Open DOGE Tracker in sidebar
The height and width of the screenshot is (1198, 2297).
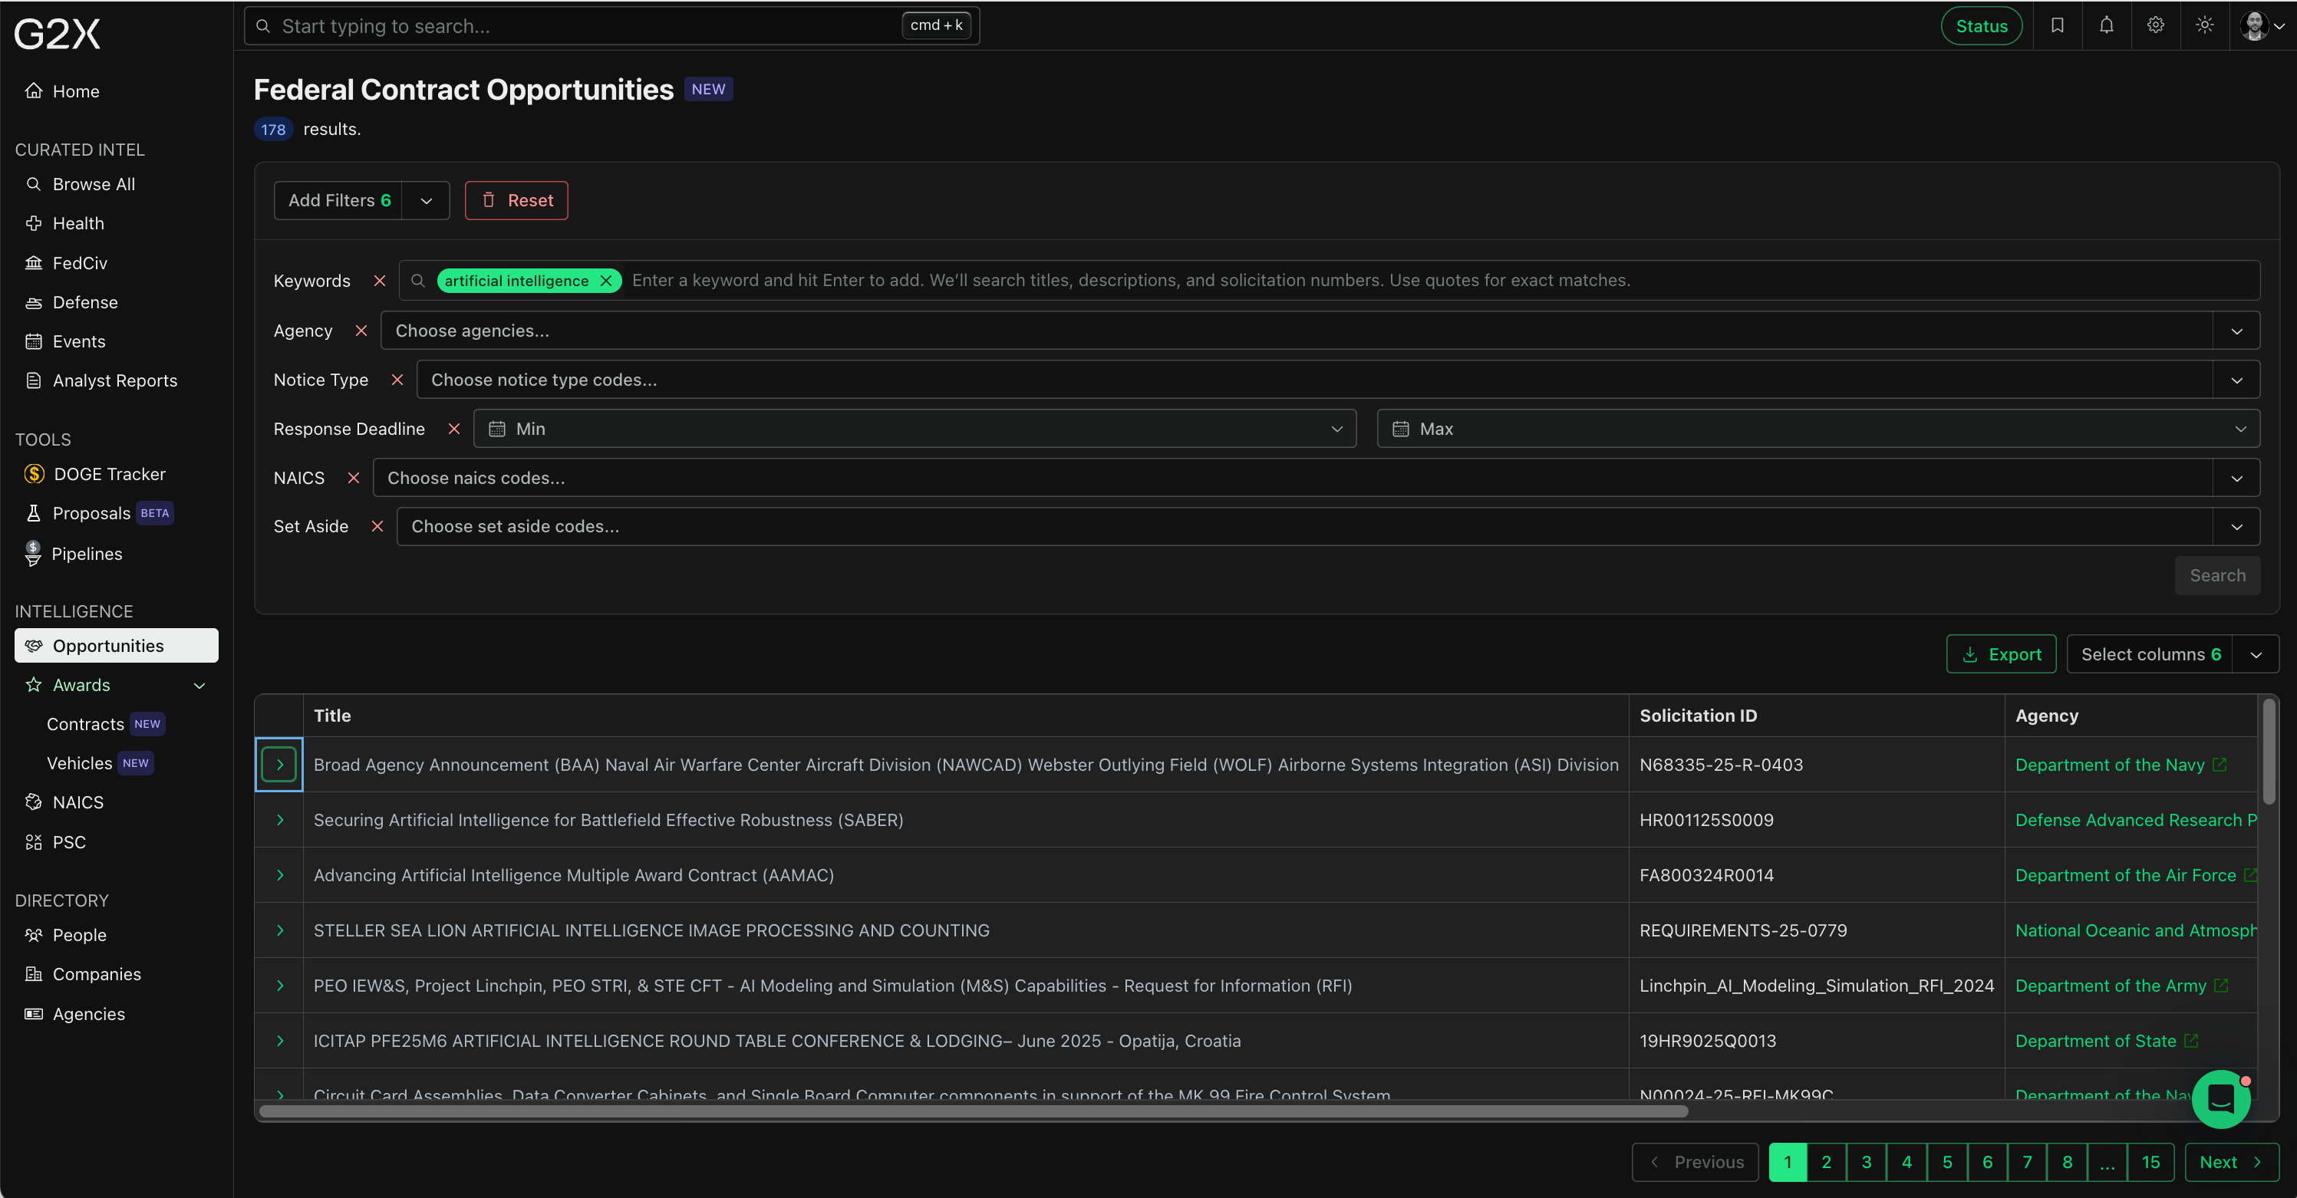109,474
